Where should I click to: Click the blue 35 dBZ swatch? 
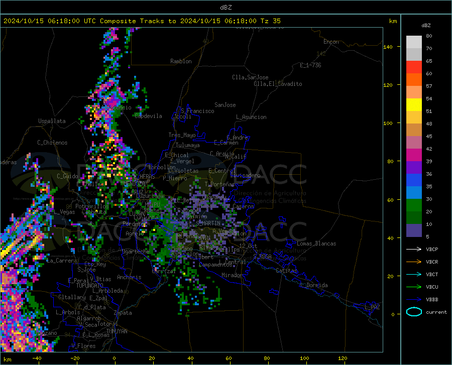click(x=414, y=180)
